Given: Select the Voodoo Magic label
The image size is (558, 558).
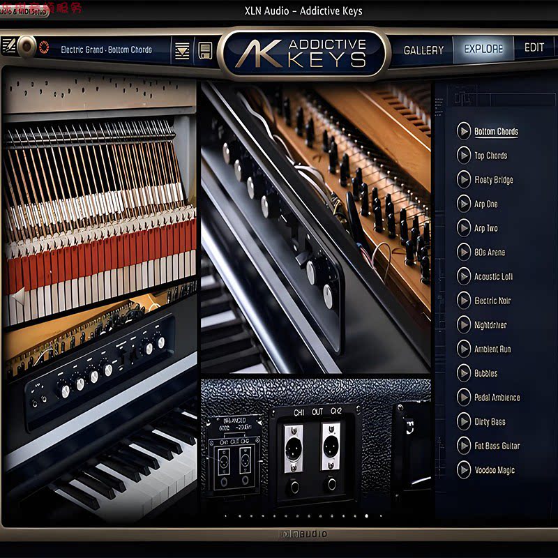Looking at the screenshot, I should (495, 470).
